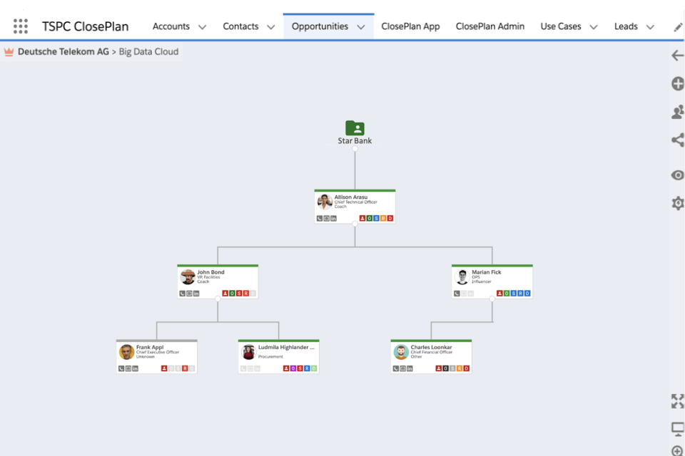This screenshot has width=685, height=456.
Task: Click the add contact person icon
Action: click(678, 112)
